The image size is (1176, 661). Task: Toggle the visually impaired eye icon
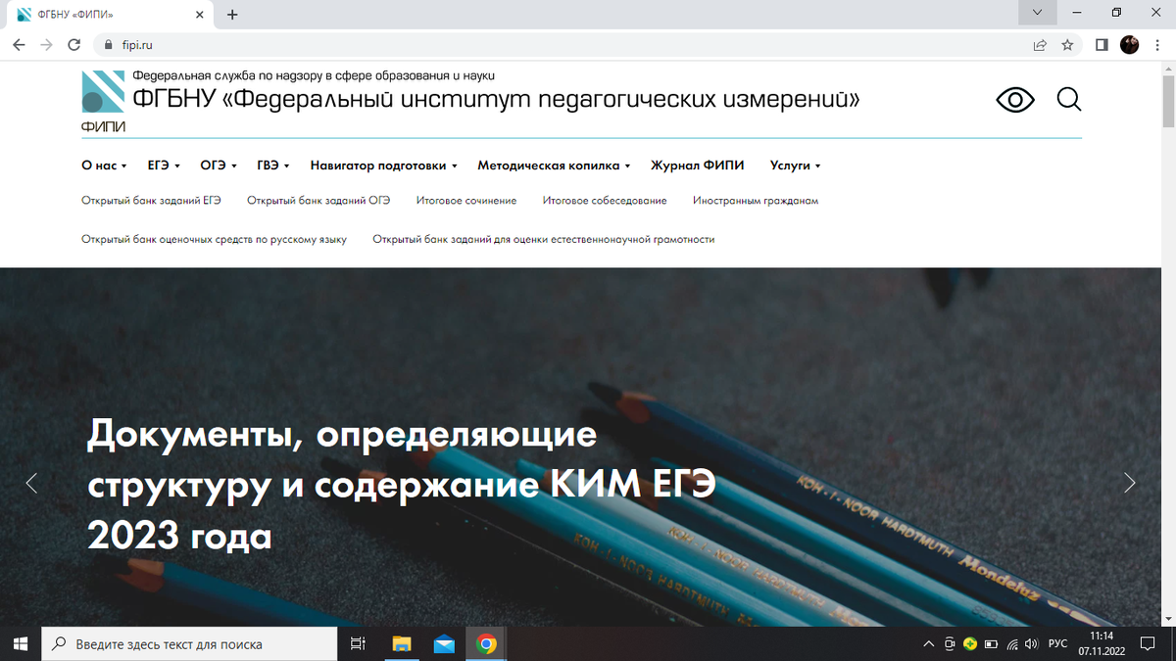click(1015, 100)
